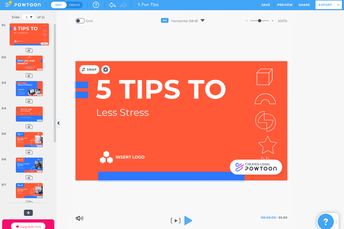This screenshot has height=229, width=344.
Task: Click the Powtoon logo
Action: tap(28, 5)
